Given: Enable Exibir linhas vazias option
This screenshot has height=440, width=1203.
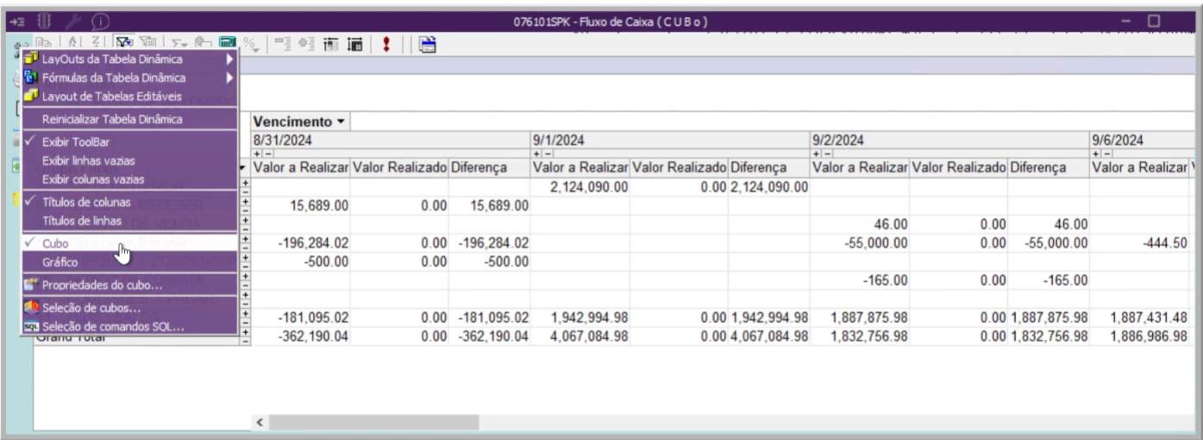Looking at the screenshot, I should click(x=129, y=160).
